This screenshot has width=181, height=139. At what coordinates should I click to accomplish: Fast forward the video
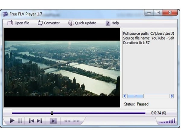coord(77,121)
